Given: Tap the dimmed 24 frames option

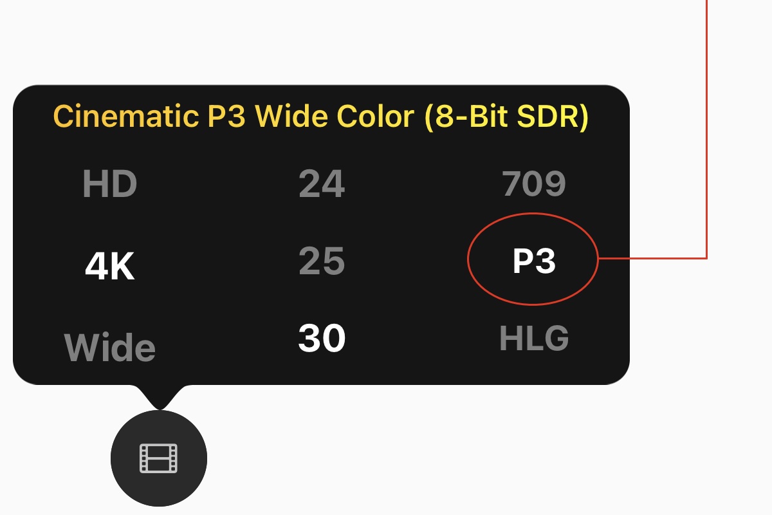Looking at the screenshot, I should pyautogui.click(x=322, y=185).
